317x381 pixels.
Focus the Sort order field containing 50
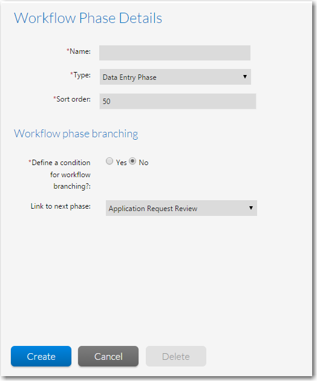[177, 101]
